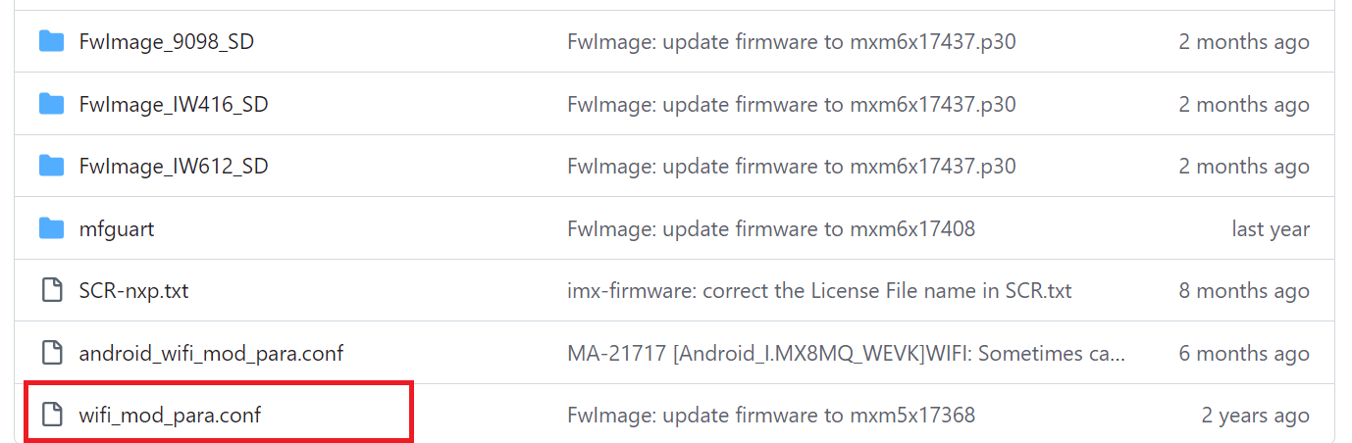This screenshot has height=443, width=1352.
Task: Open the wifi_mod_para.conf file
Action: pos(170,416)
